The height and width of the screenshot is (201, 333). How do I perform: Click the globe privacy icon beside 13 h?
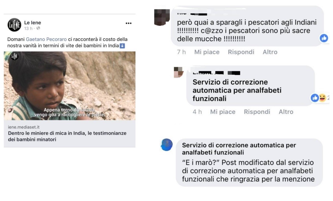[x=38, y=28]
